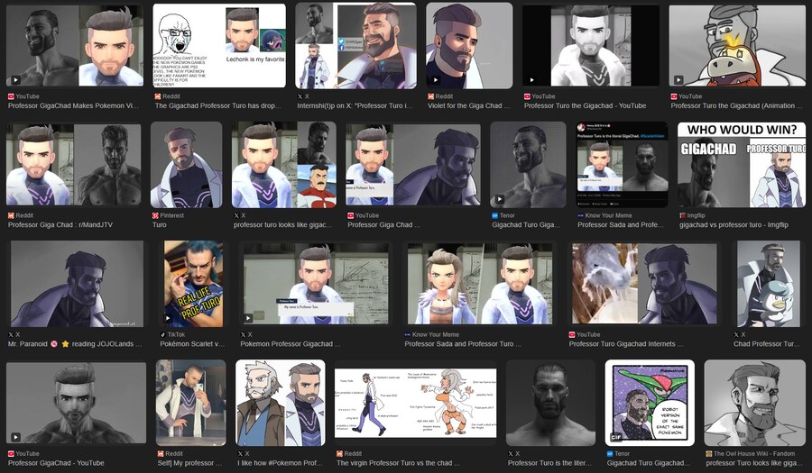Open 'Professor Sada and Professor Turo ...' title link
This screenshot has width=812, height=473.
pos(463,344)
